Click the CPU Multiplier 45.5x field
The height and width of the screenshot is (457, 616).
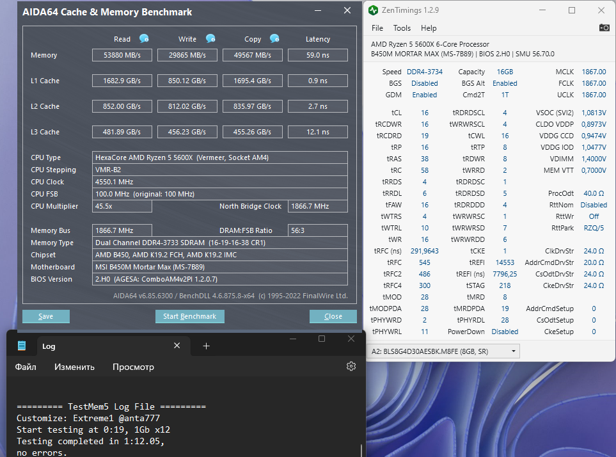(x=122, y=206)
